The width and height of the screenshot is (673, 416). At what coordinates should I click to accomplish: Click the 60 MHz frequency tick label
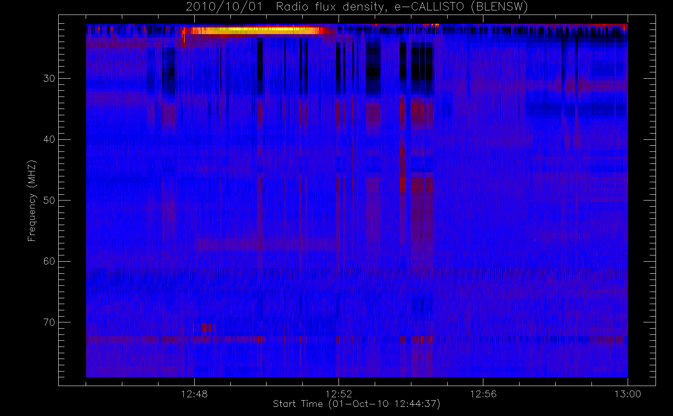click(49, 261)
